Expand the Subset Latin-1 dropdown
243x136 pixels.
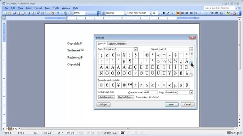pyautogui.click(x=191, y=49)
